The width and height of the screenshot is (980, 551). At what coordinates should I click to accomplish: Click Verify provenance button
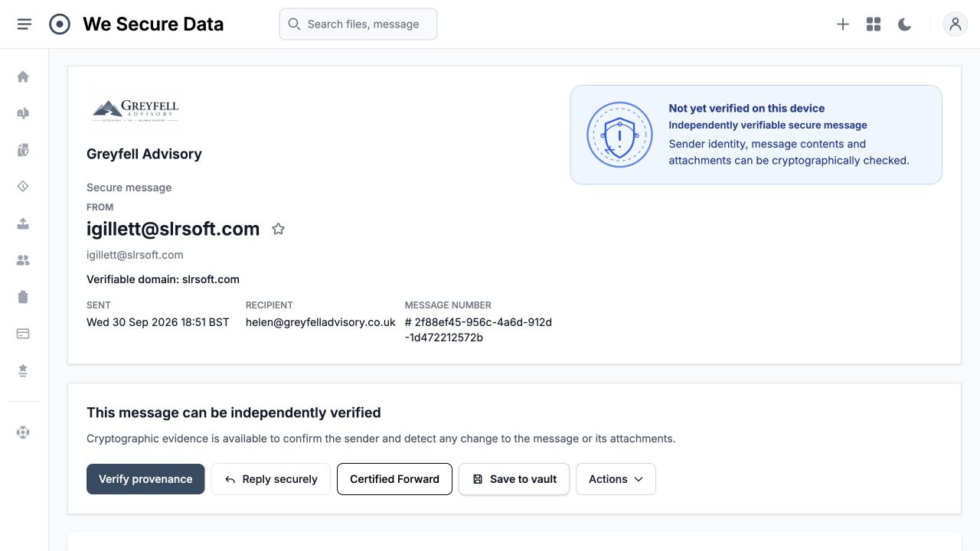(145, 479)
